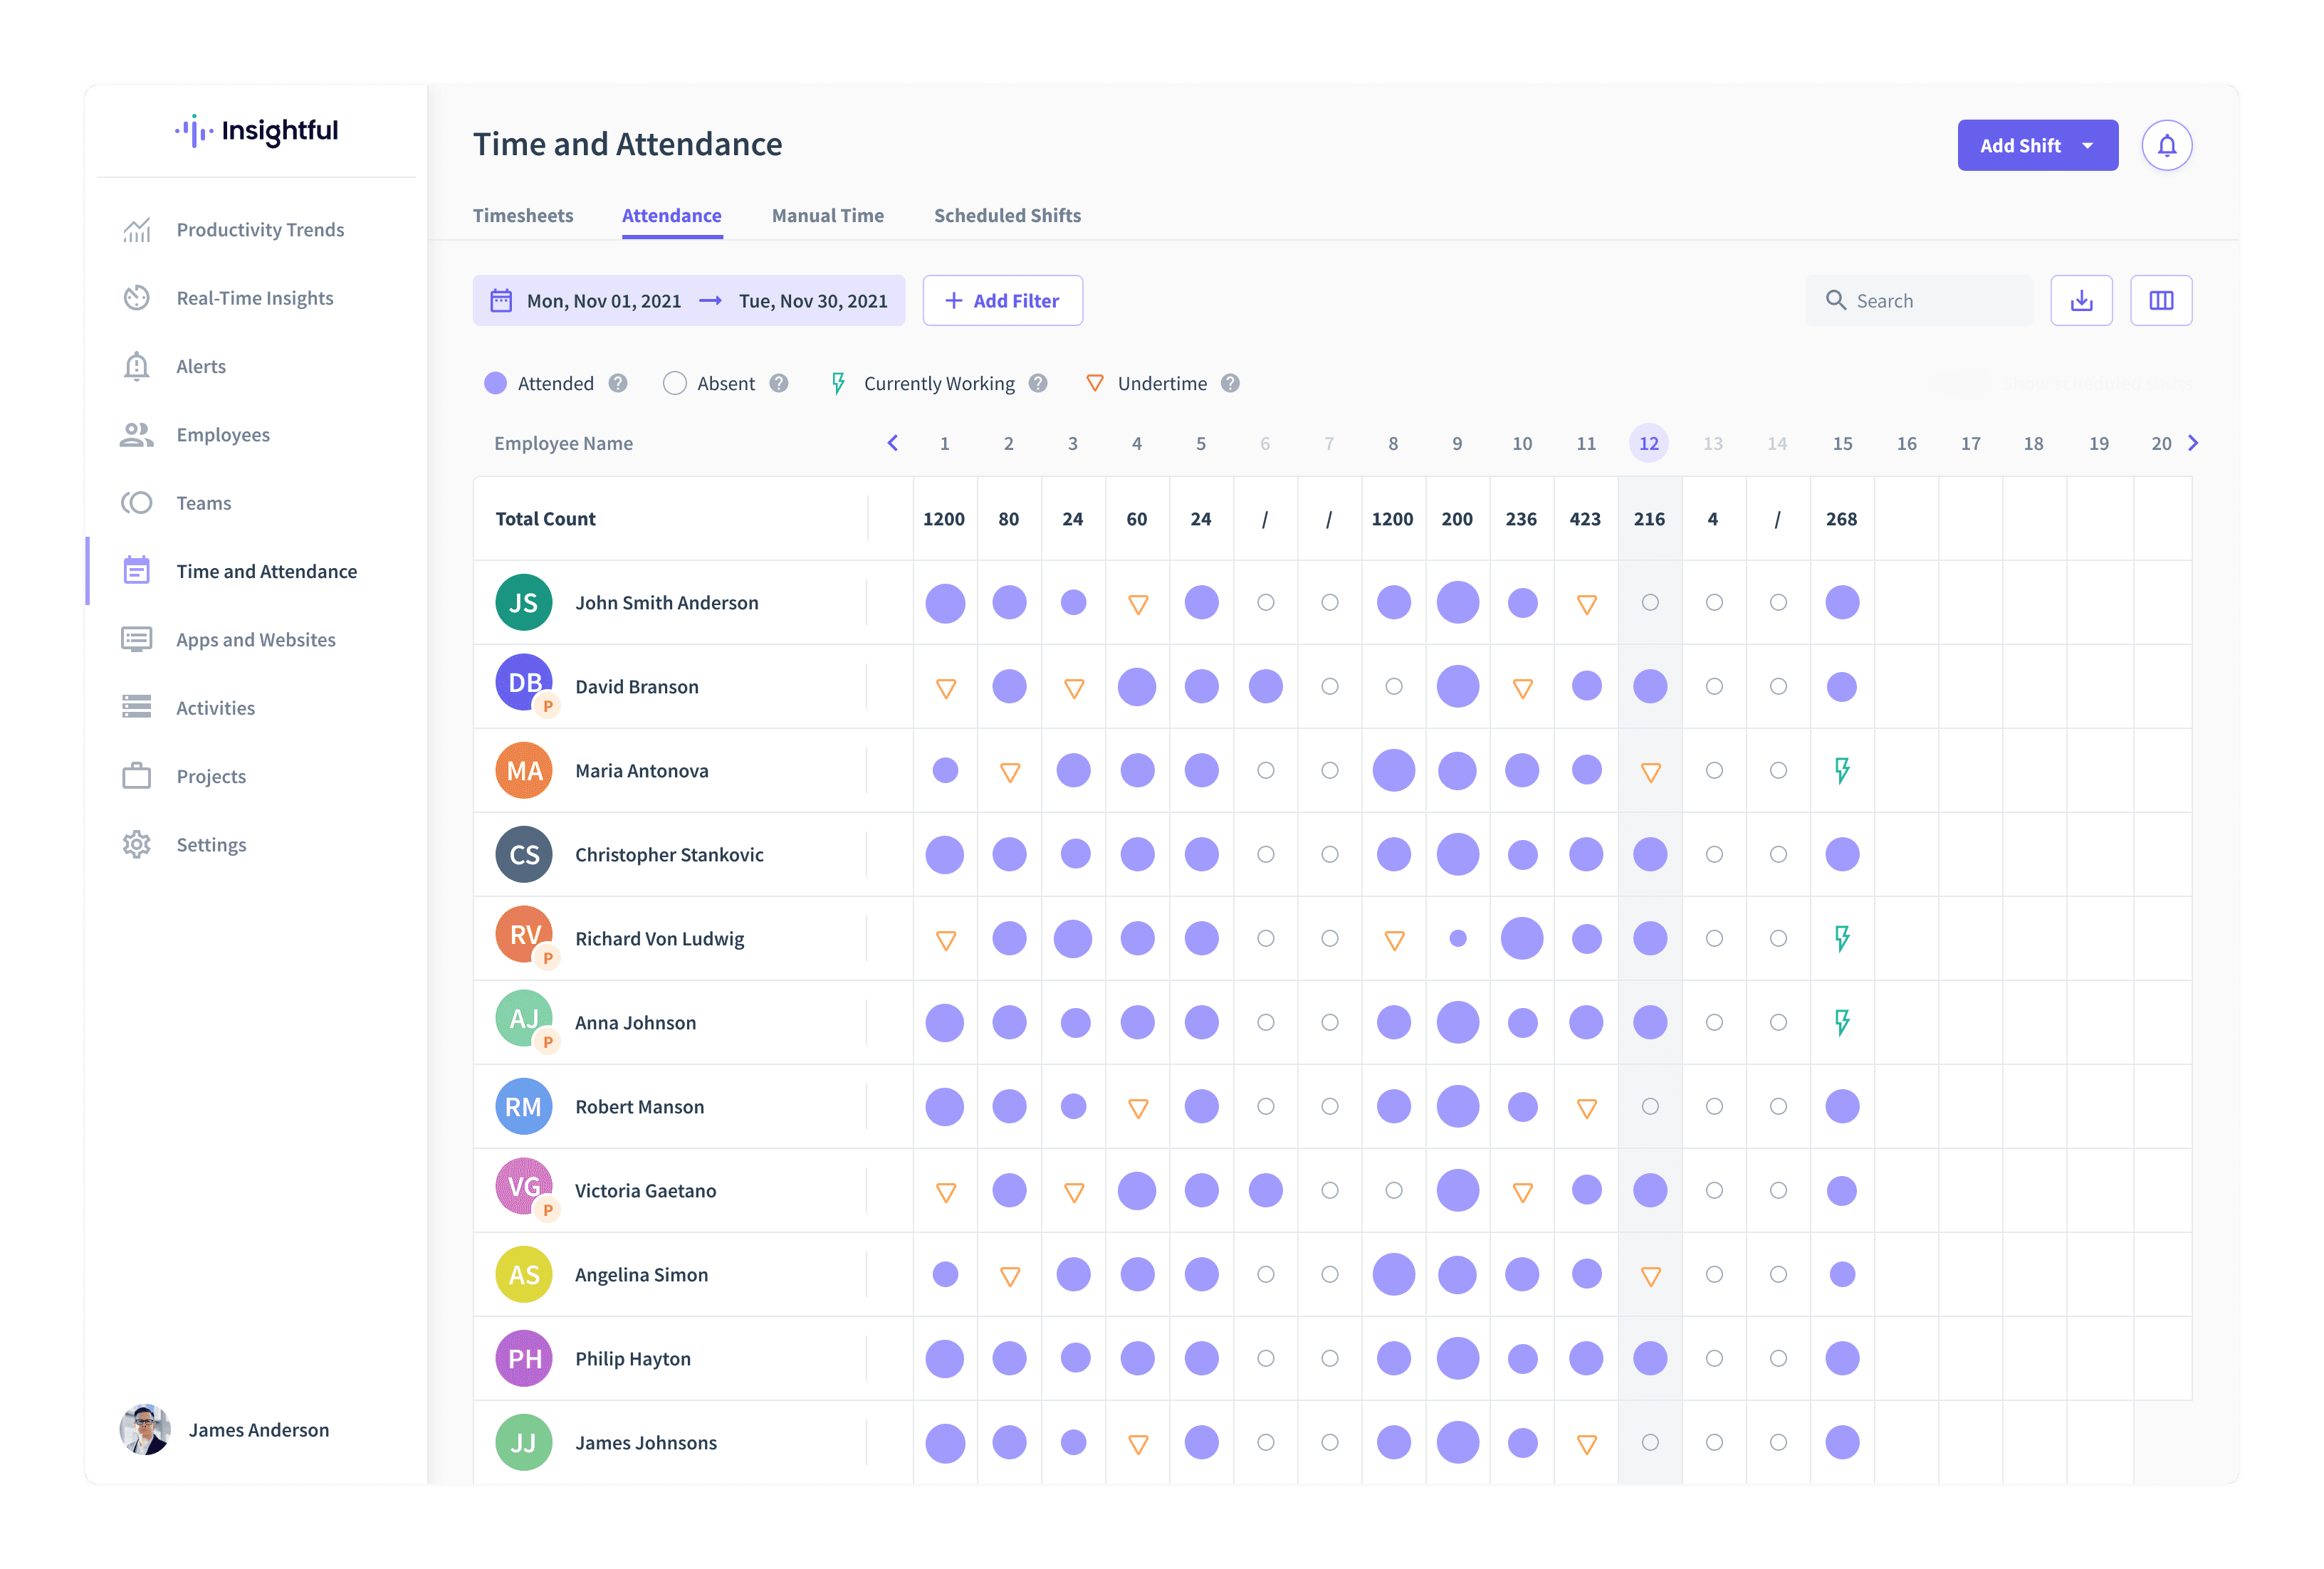Image resolution: width=2324 pixels, height=1569 pixels.
Task: Click the Add Filter button
Action: [1002, 301]
